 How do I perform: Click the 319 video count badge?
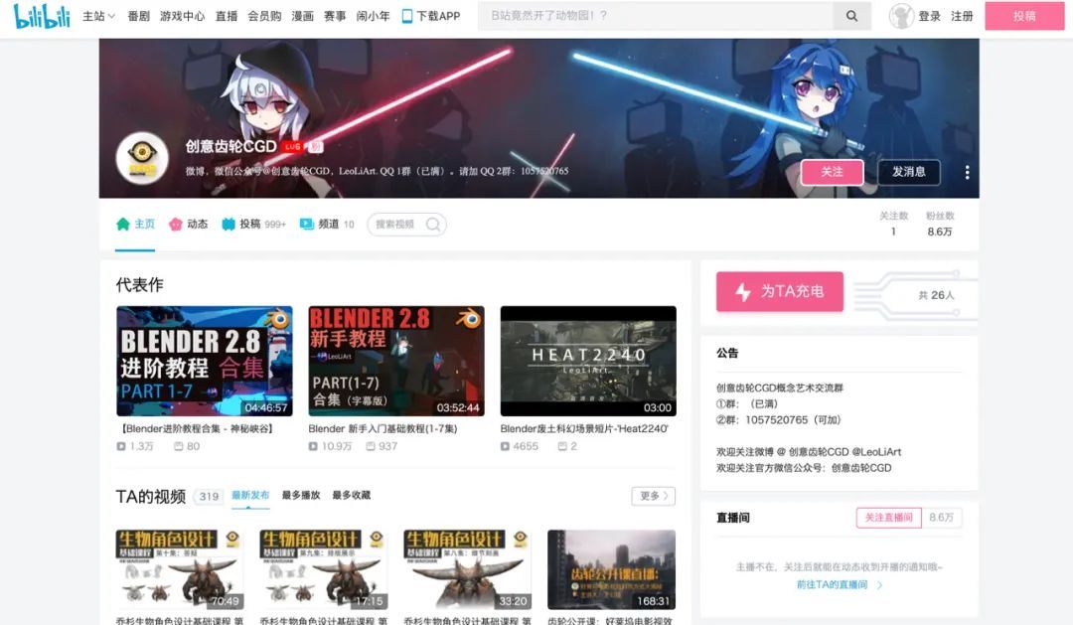point(209,496)
